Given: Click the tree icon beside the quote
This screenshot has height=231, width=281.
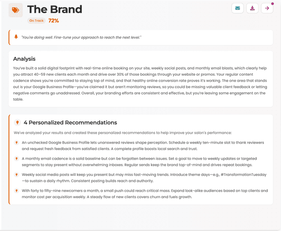Looking at the screenshot, I should click(16, 37).
